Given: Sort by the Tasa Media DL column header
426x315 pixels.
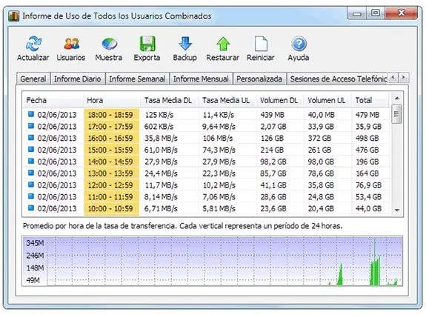Looking at the screenshot, I should [x=168, y=100].
